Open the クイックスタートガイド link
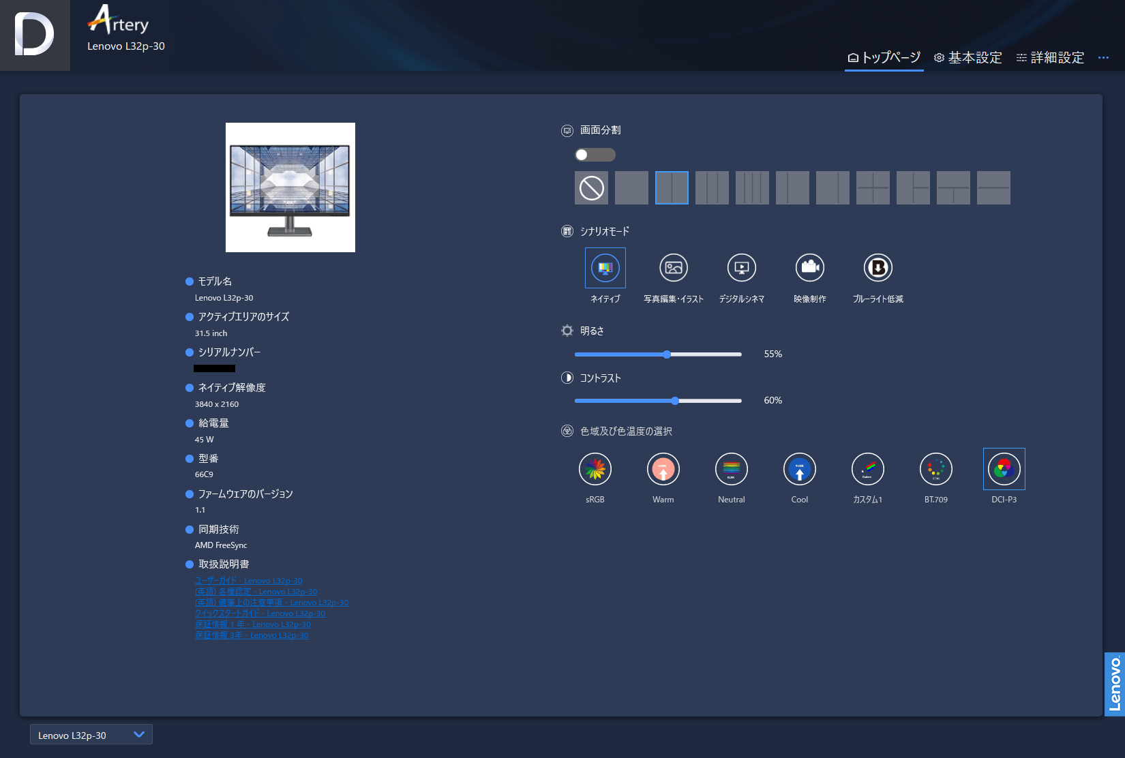Image resolution: width=1125 pixels, height=758 pixels. 260,613
